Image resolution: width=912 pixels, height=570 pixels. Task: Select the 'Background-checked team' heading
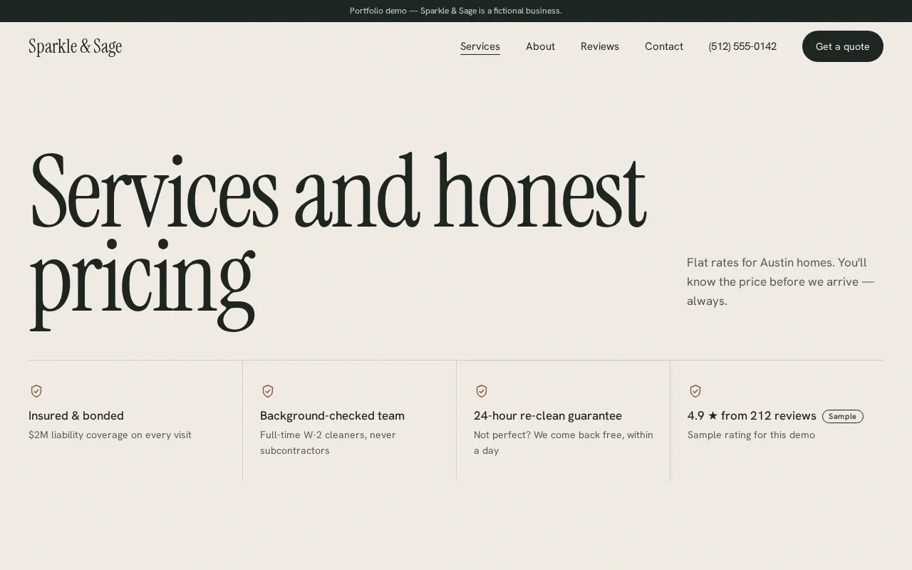coord(332,415)
